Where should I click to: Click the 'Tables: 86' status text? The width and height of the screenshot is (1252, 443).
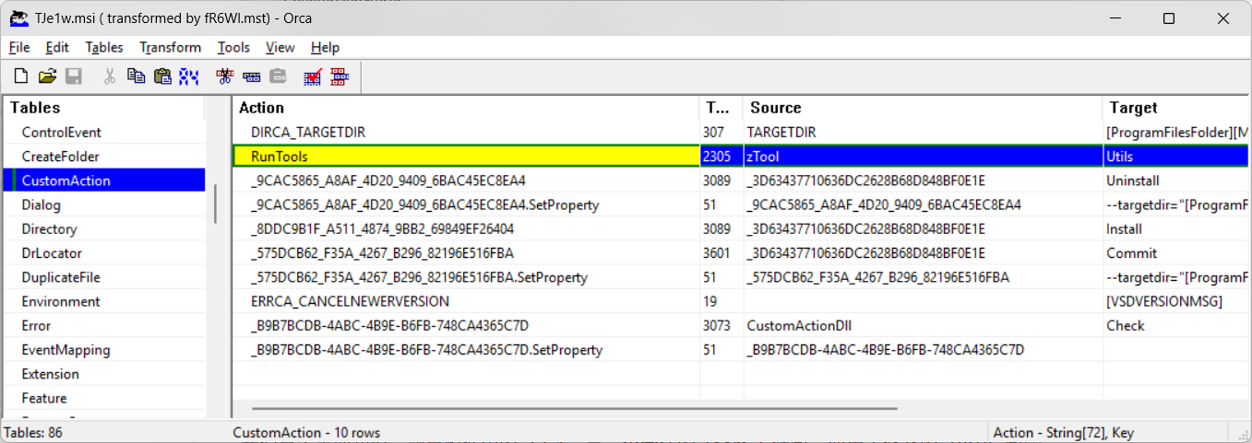[x=33, y=433]
